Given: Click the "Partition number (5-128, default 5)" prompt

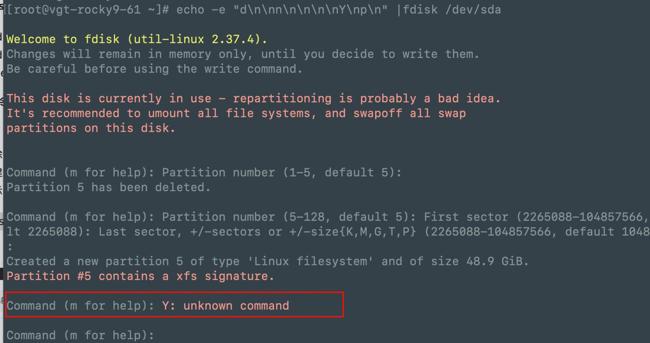Looking at the screenshot, I should pos(288,217).
